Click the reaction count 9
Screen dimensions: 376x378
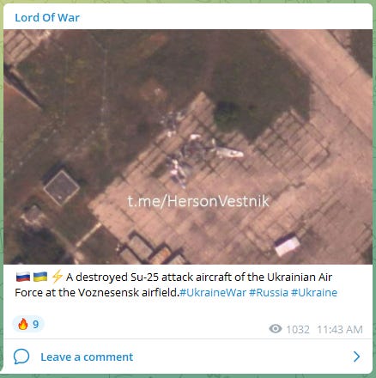tap(35, 325)
